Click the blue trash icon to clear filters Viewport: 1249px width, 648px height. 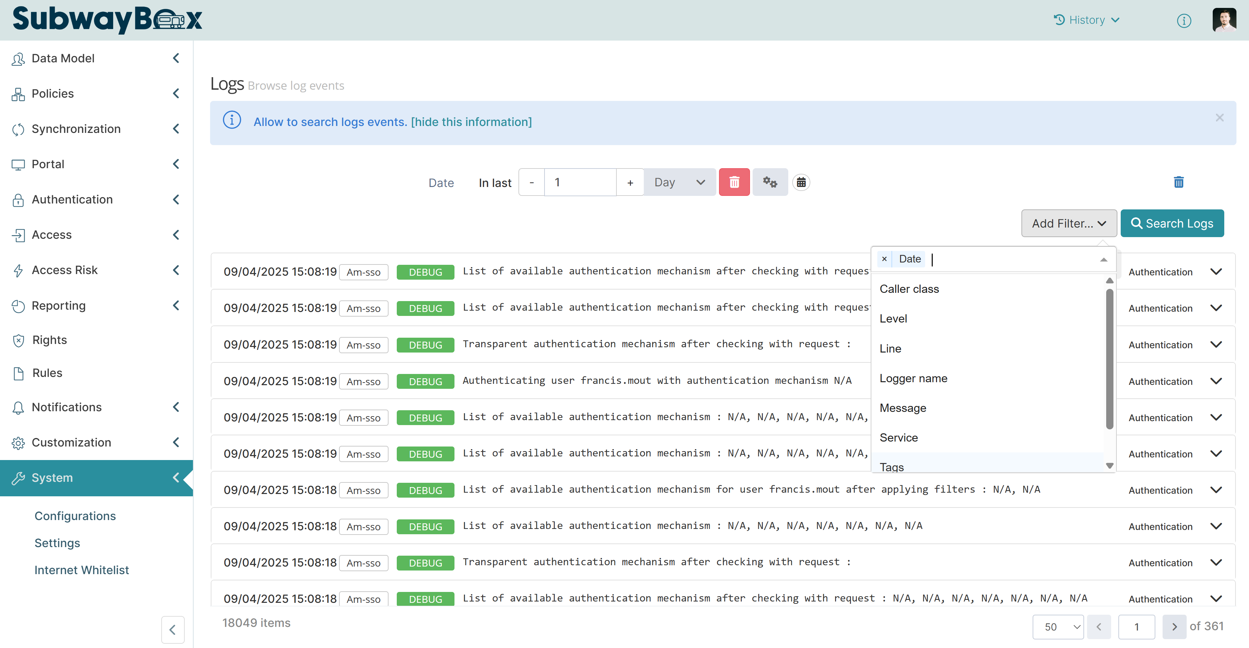click(1178, 182)
